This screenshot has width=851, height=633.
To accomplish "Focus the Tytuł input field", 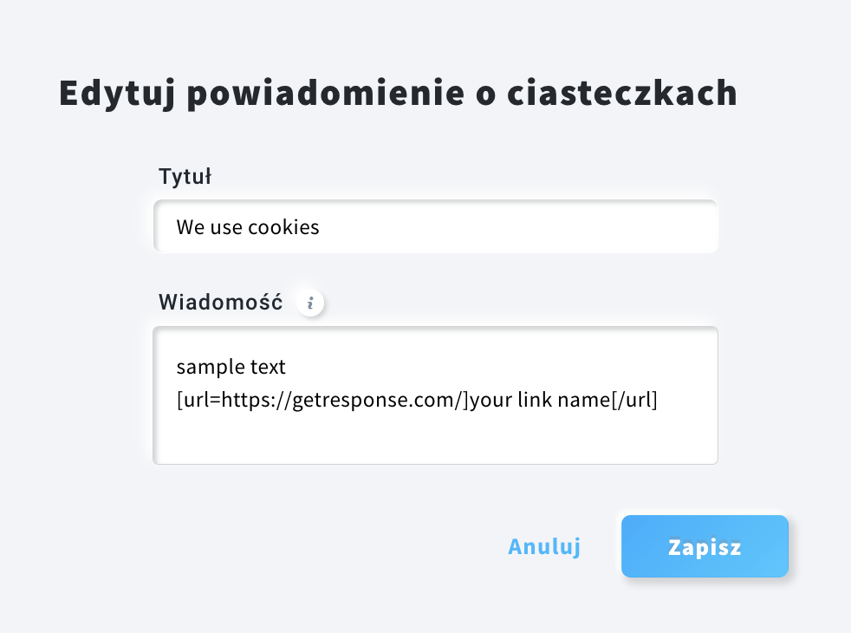I will pyautogui.click(x=435, y=227).
